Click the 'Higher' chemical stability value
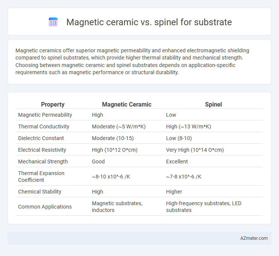 tap(174, 192)
